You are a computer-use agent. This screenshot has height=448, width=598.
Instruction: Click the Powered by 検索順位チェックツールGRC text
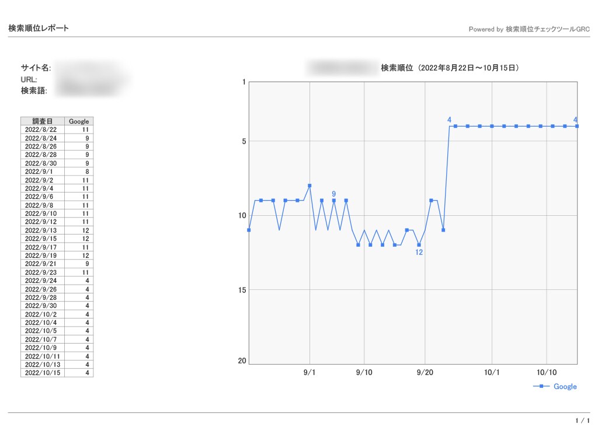coord(529,29)
